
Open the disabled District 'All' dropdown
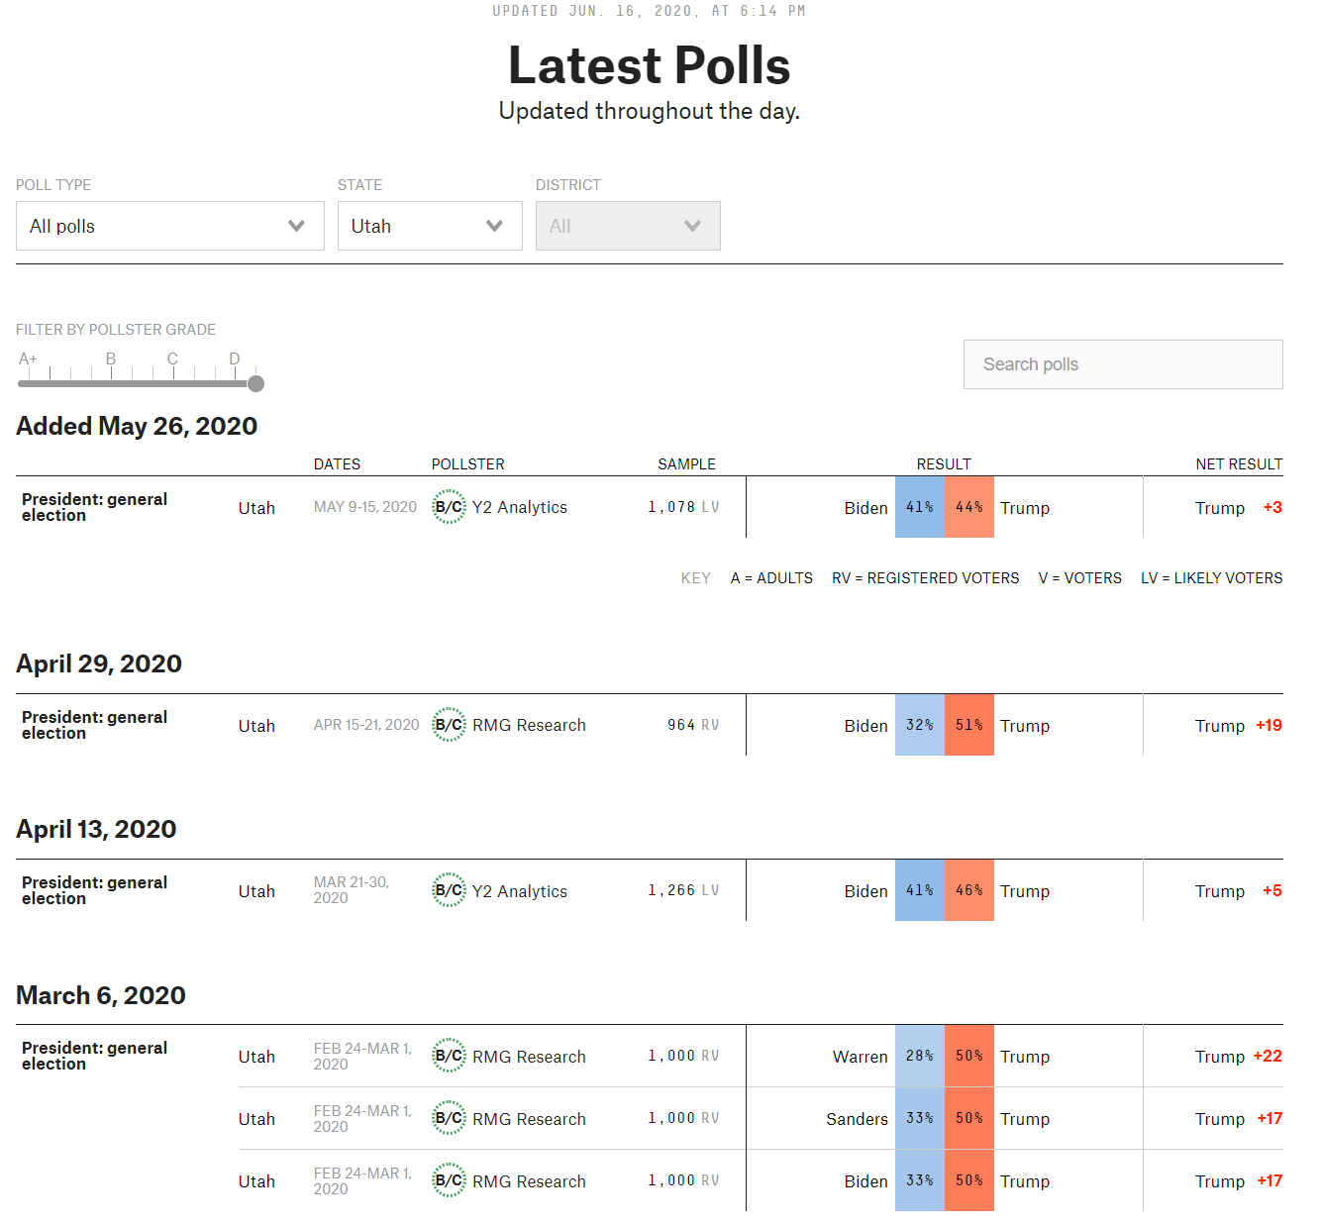tap(628, 226)
